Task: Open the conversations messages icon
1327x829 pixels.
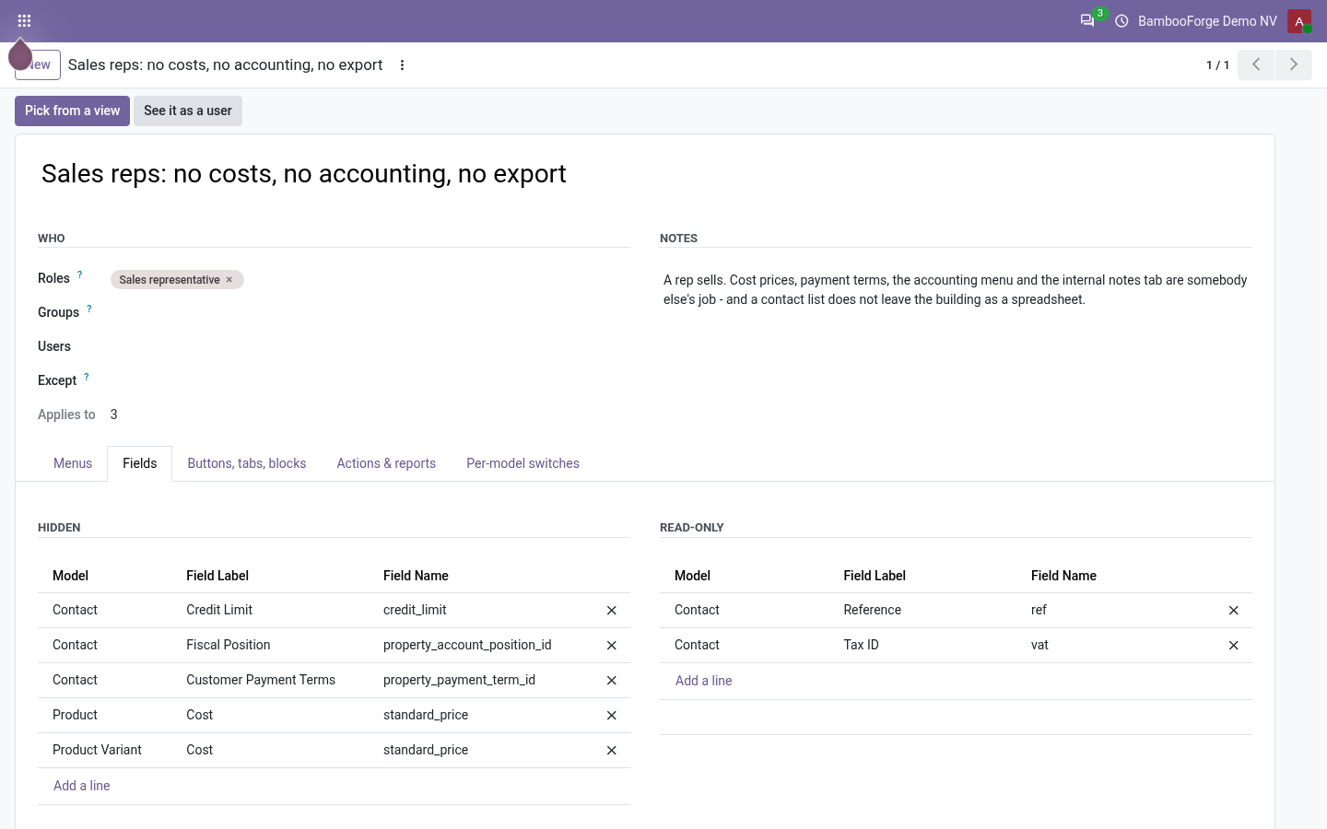Action: coord(1087,20)
